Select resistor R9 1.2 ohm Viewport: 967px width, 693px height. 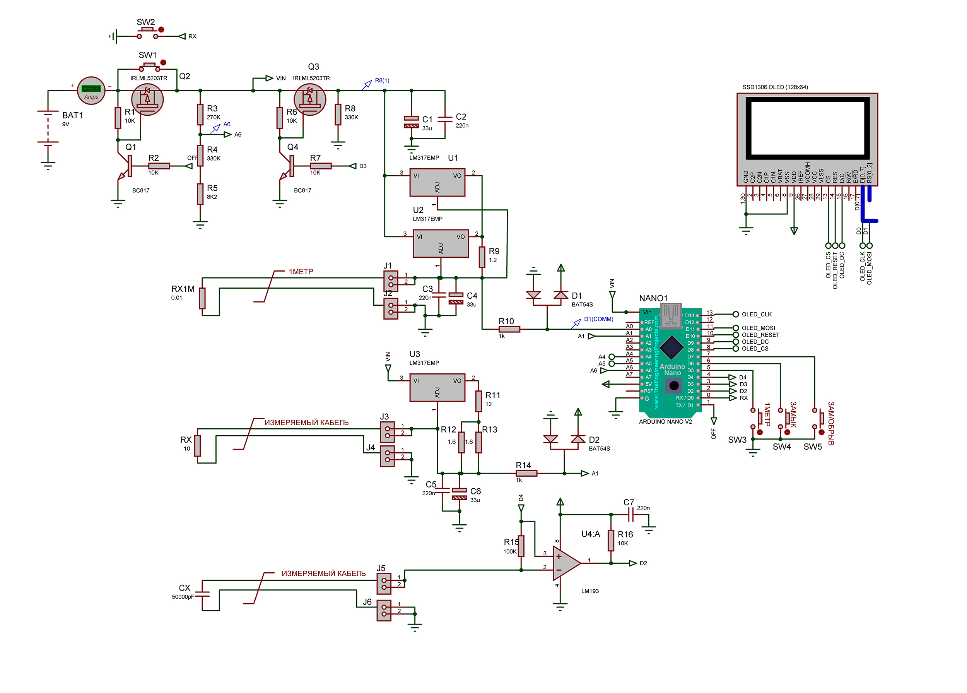[x=482, y=257]
